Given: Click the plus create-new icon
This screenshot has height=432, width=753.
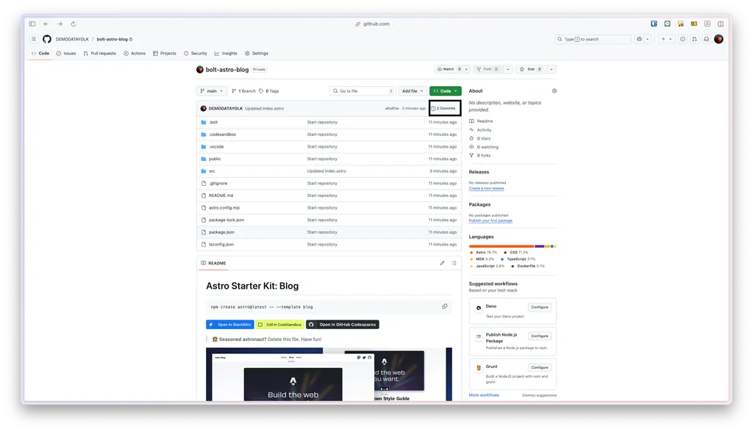Looking at the screenshot, I should 663,39.
